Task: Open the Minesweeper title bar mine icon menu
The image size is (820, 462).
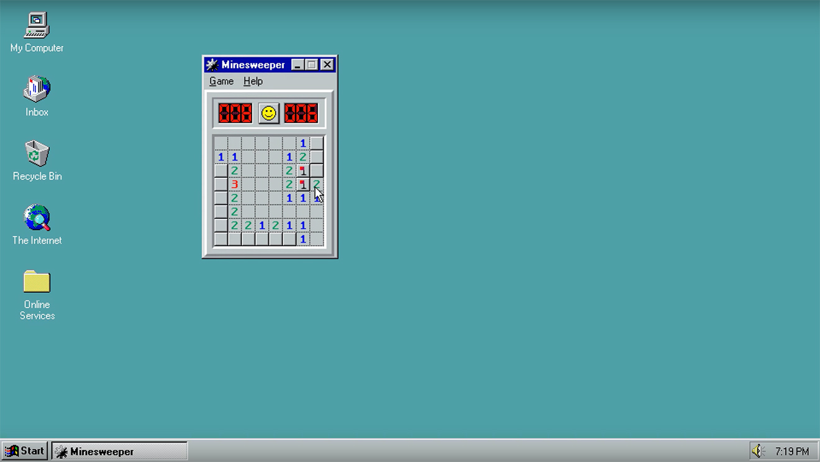Action: pyautogui.click(x=212, y=65)
